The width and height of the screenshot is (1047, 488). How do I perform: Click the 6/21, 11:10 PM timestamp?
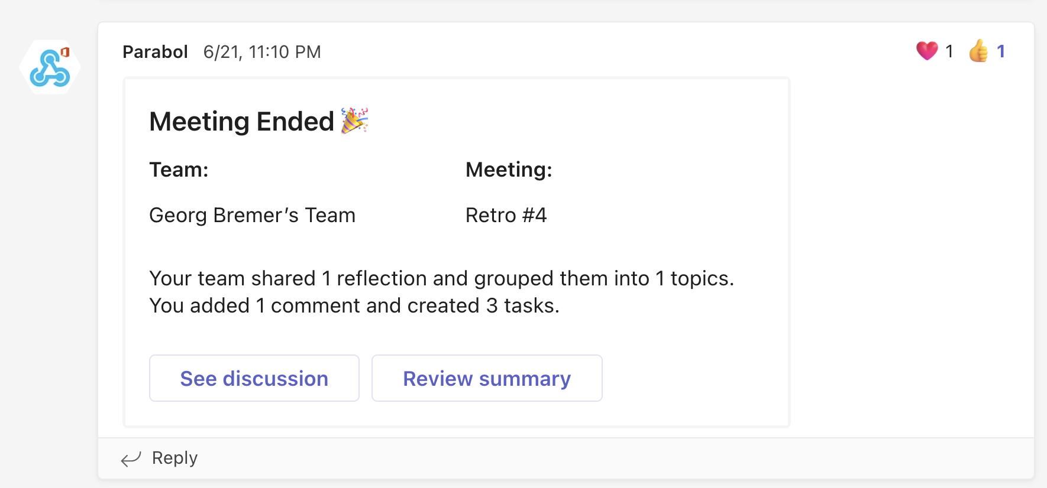coord(262,52)
